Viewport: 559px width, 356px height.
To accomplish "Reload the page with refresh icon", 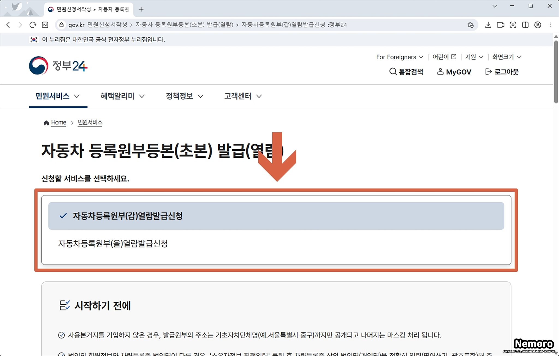I will click(x=33, y=25).
